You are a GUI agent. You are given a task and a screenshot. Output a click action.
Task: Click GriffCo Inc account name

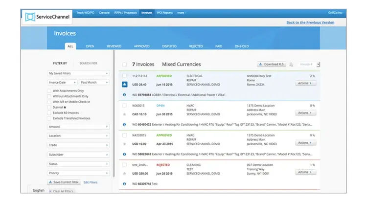coord(335,13)
